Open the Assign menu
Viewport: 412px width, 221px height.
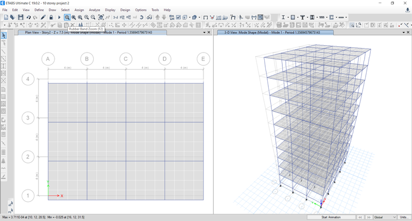79,10
